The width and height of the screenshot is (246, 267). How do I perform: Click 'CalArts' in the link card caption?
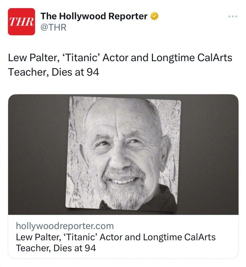[197, 237]
